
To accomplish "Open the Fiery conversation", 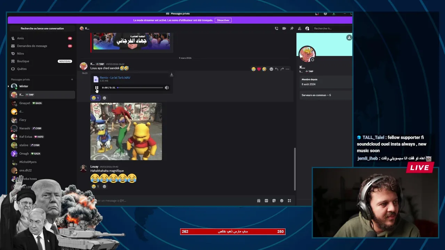I will coord(42,120).
